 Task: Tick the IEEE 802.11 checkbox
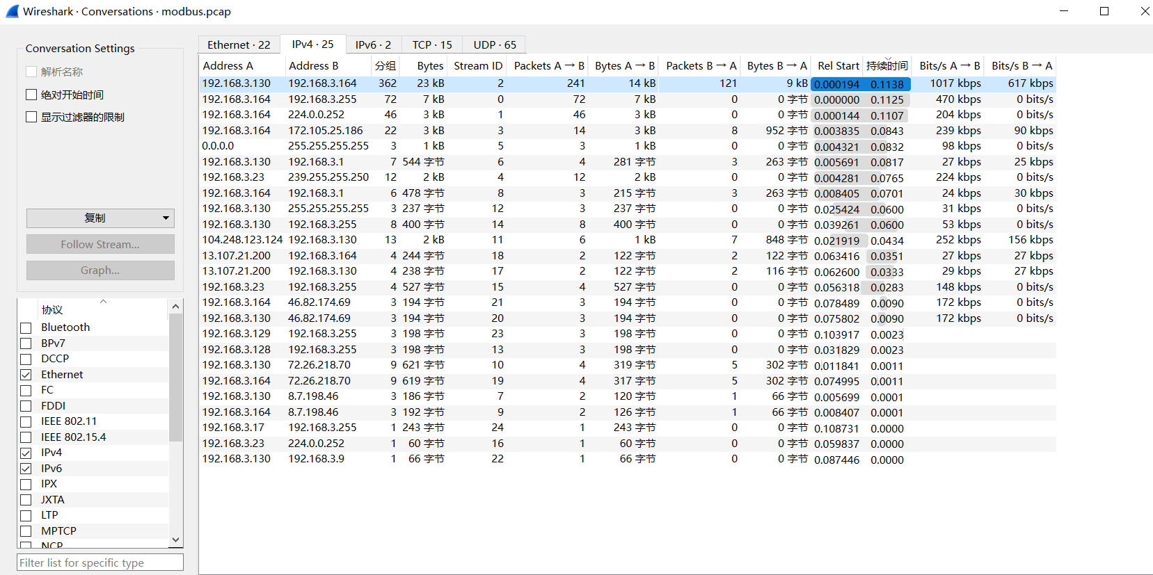click(x=26, y=421)
